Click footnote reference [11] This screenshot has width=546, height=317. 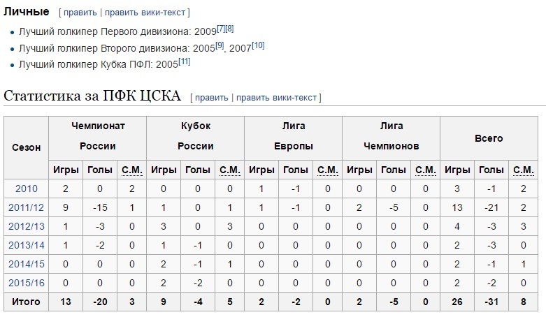pyautogui.click(x=184, y=61)
